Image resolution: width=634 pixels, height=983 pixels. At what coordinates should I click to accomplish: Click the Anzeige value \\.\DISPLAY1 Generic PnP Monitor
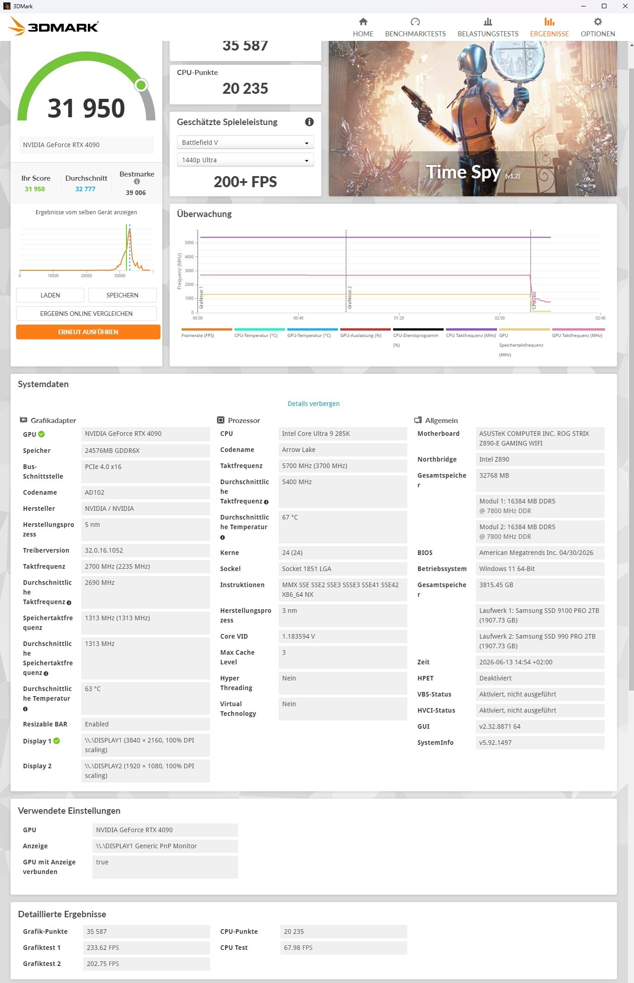click(x=166, y=846)
